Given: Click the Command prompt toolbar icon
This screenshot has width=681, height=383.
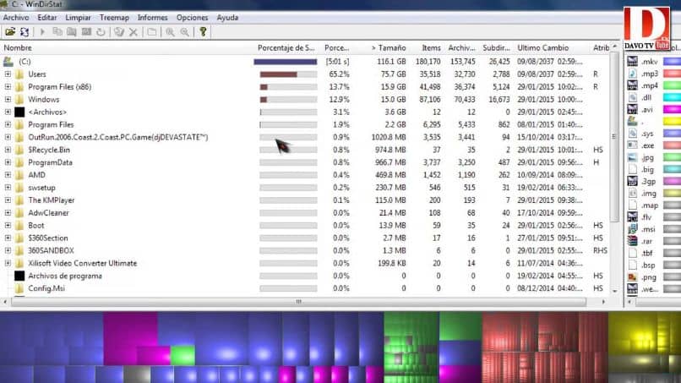Looking at the screenshot, I should [86, 32].
